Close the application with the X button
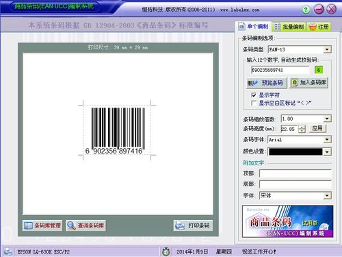342x257 pixels. click(331, 10)
